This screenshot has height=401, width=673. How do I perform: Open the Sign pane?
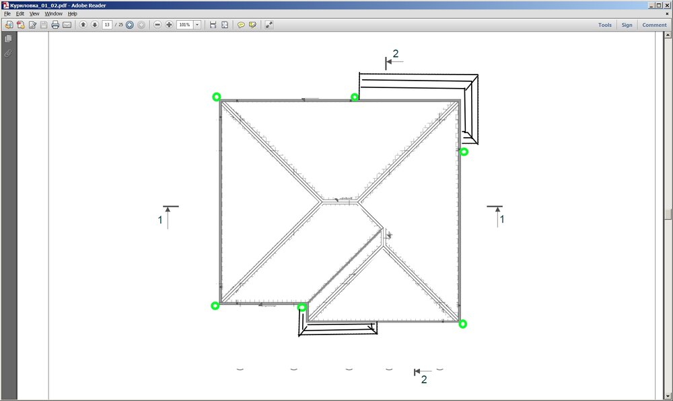click(x=627, y=25)
